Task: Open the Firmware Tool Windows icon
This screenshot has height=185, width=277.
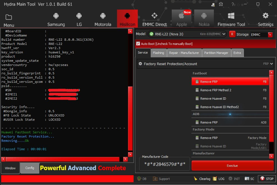Action: point(231,16)
